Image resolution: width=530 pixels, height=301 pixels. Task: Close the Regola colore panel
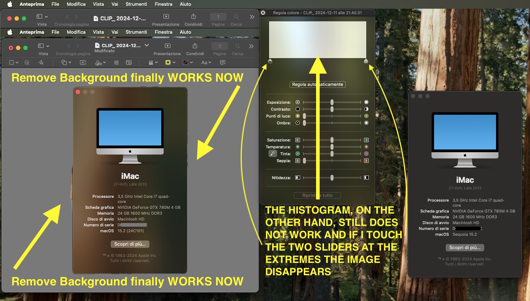click(263, 13)
